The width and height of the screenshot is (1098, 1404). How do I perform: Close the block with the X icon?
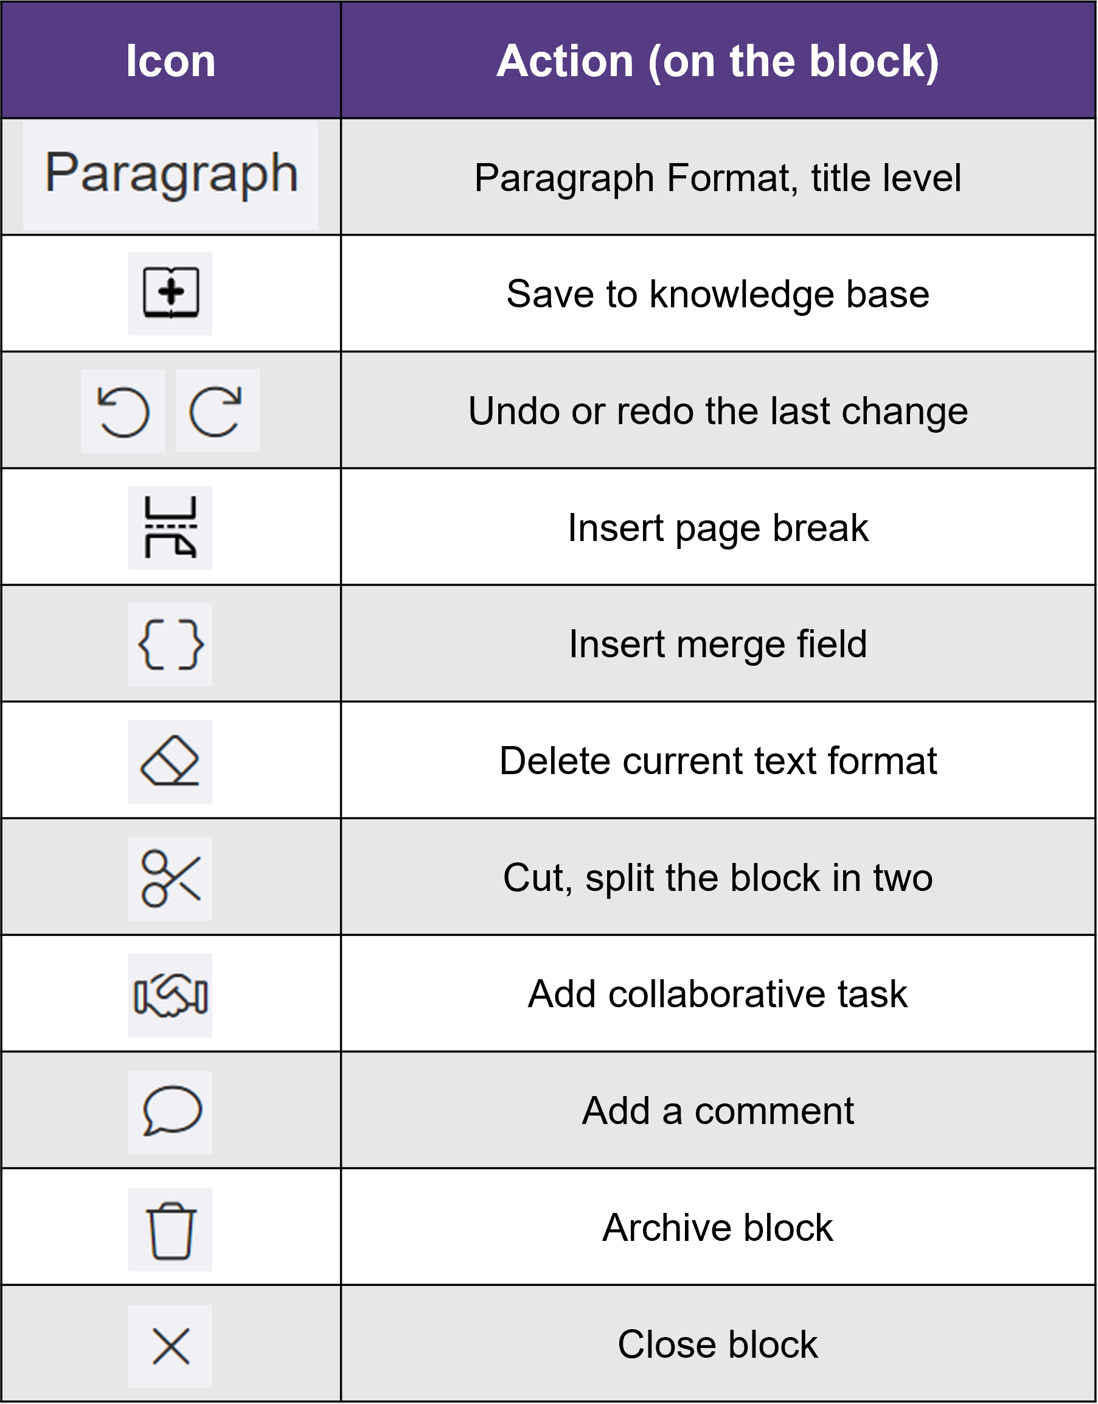click(x=170, y=1346)
